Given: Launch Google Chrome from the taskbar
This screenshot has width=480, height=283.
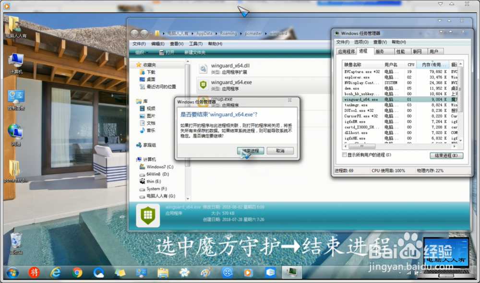Looking at the screenshot, I should (77, 272).
